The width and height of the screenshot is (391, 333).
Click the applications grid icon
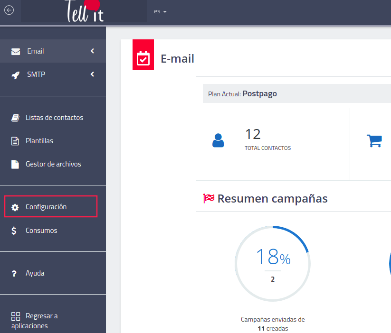(16, 316)
